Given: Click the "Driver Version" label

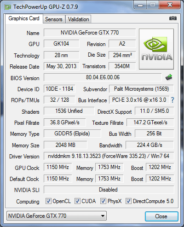Looking at the screenshot, I should (24, 157).
